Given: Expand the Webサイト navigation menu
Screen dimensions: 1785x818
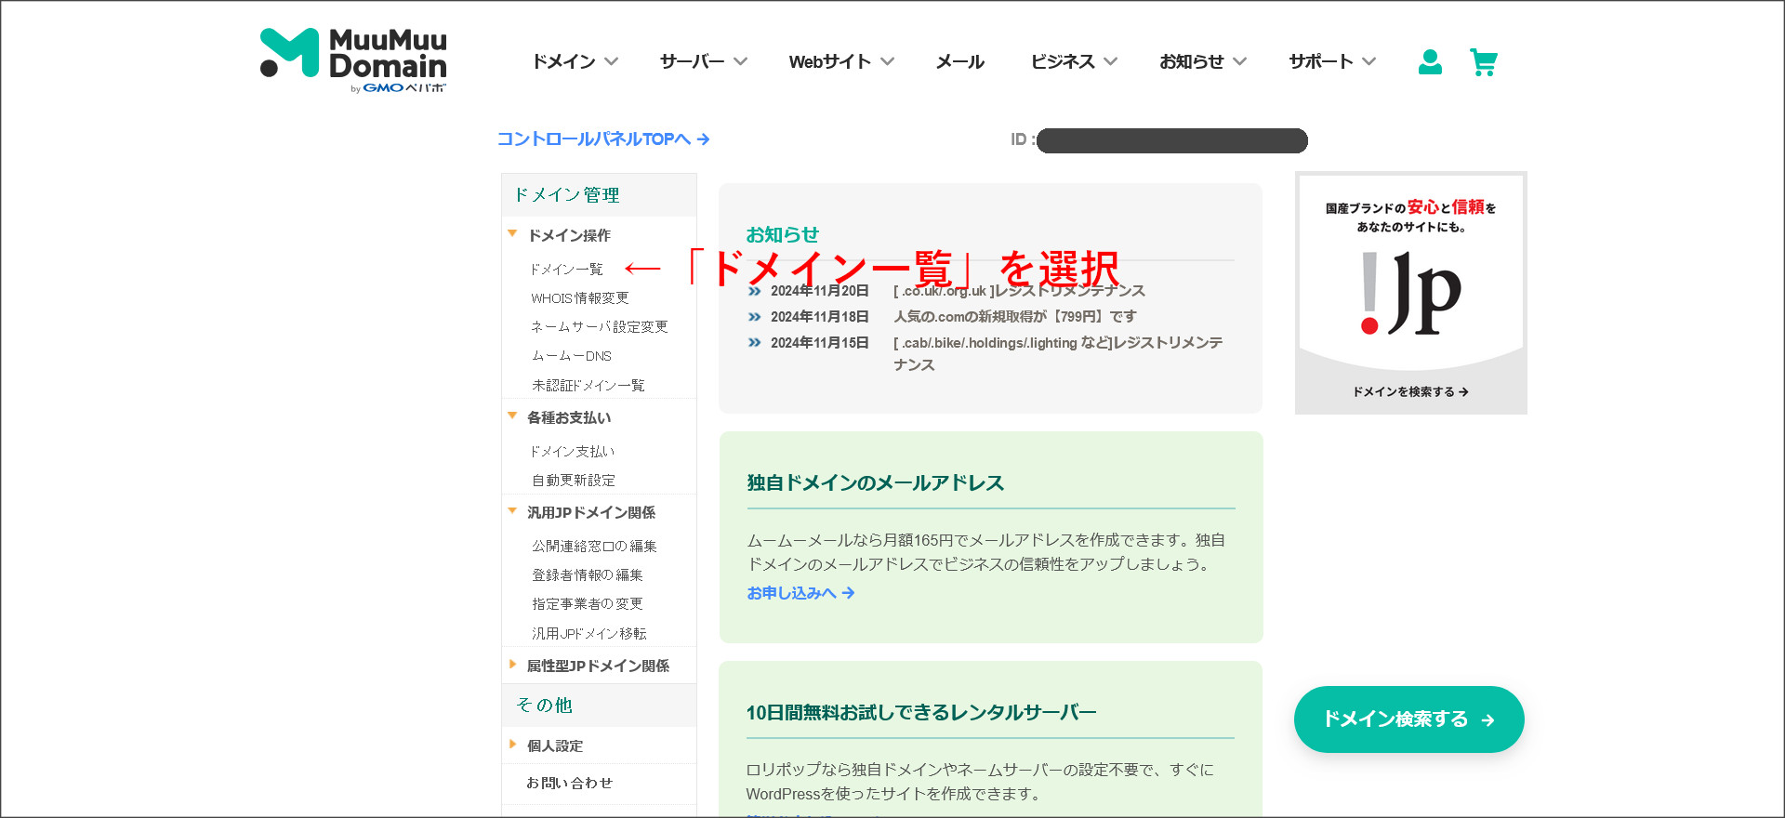Looking at the screenshot, I should point(841,61).
